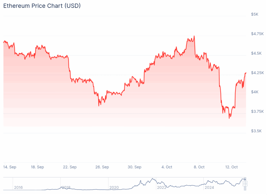Screen dimensions: 267x195
Task: Click the 2016 label in navigator
Action: 18,187
